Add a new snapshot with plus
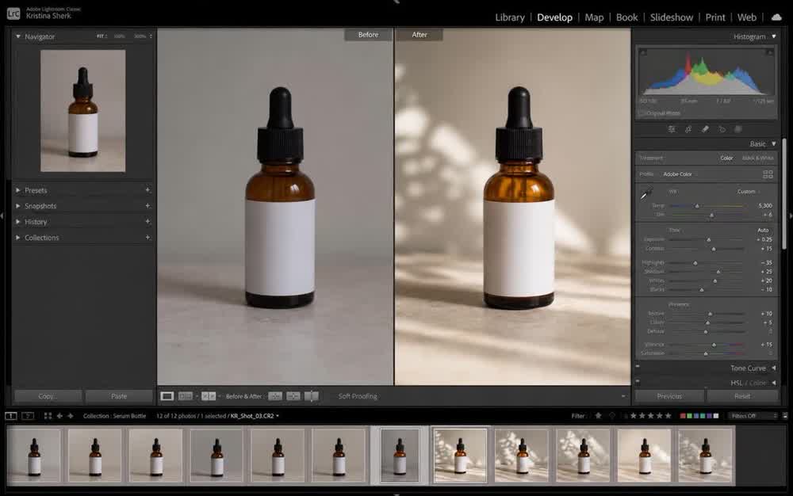This screenshot has width=793, height=496. (147, 205)
